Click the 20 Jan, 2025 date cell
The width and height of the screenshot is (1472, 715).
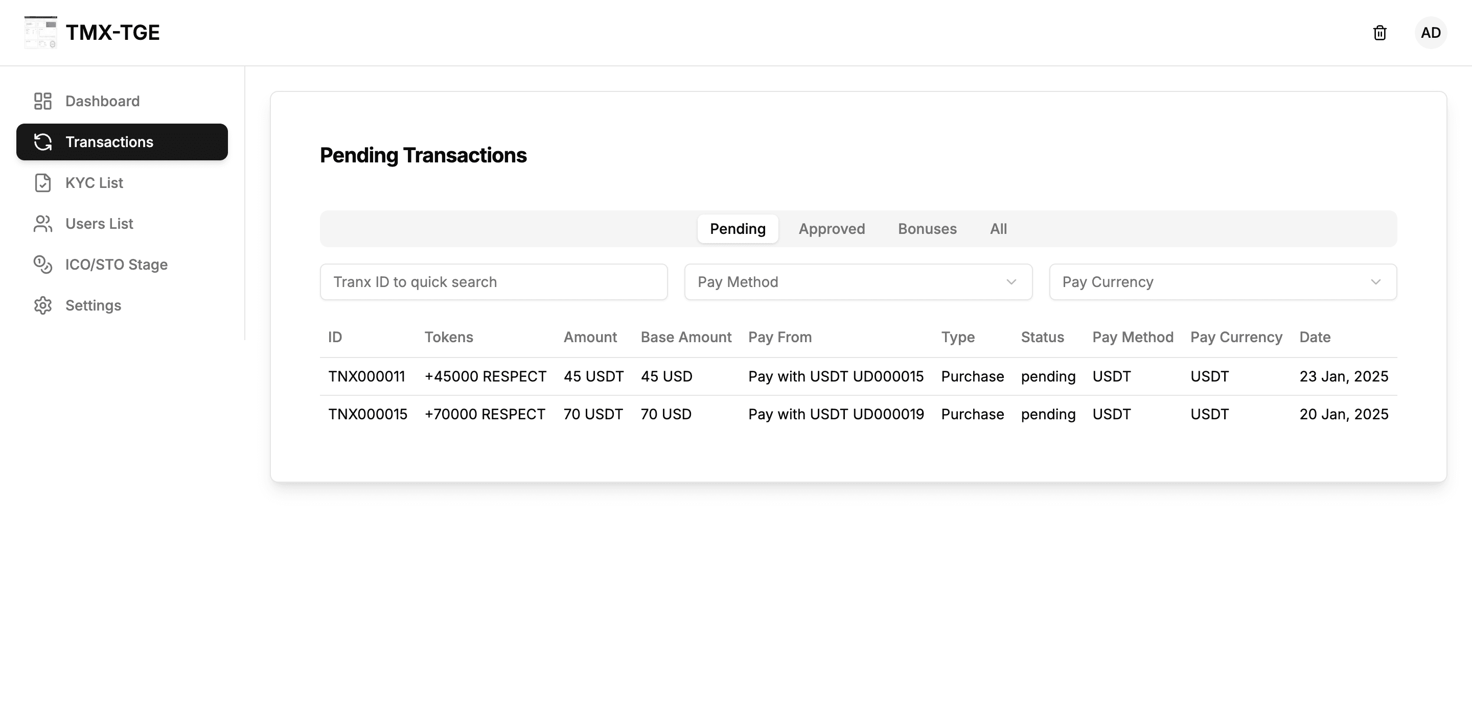[x=1343, y=415]
